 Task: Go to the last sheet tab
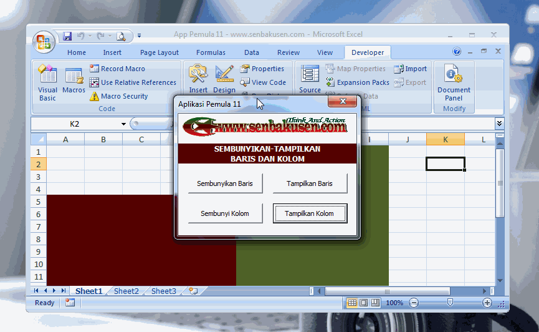click(x=64, y=291)
